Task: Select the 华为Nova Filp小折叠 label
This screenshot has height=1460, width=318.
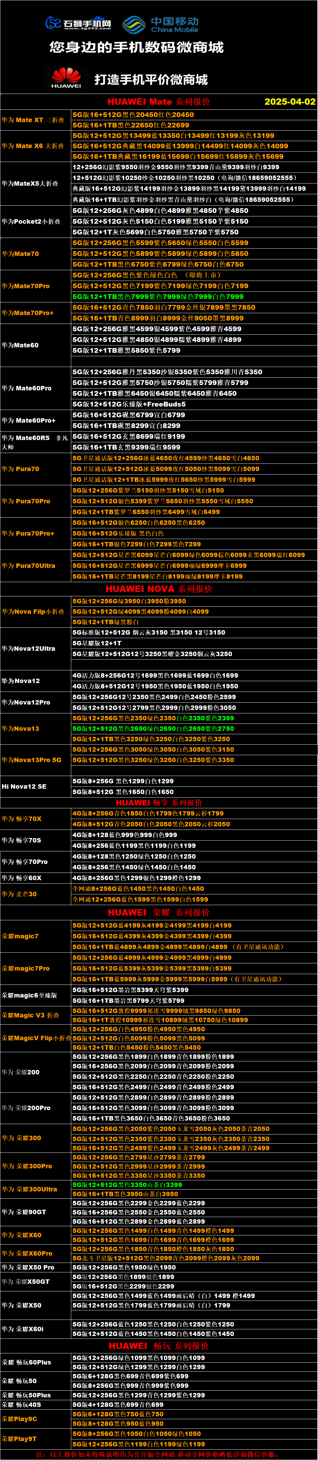Action: [x=33, y=612]
